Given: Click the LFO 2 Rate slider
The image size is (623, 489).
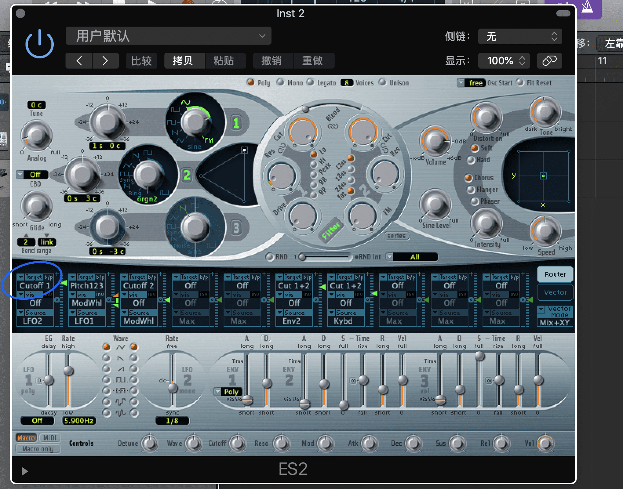Looking at the screenshot, I should point(173,380).
